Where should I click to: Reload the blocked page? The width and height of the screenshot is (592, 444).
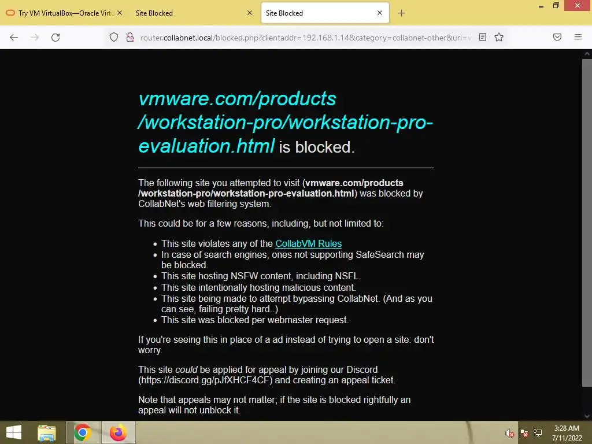coord(55,38)
